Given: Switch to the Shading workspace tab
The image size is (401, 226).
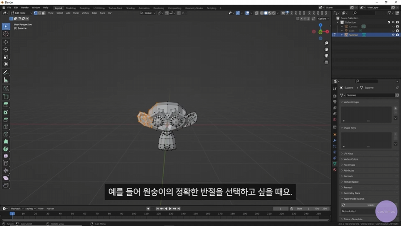Looking at the screenshot, I should 130,8.
